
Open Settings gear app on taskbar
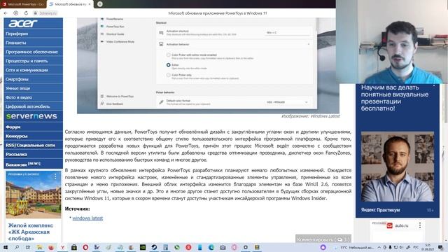pos(246,247)
